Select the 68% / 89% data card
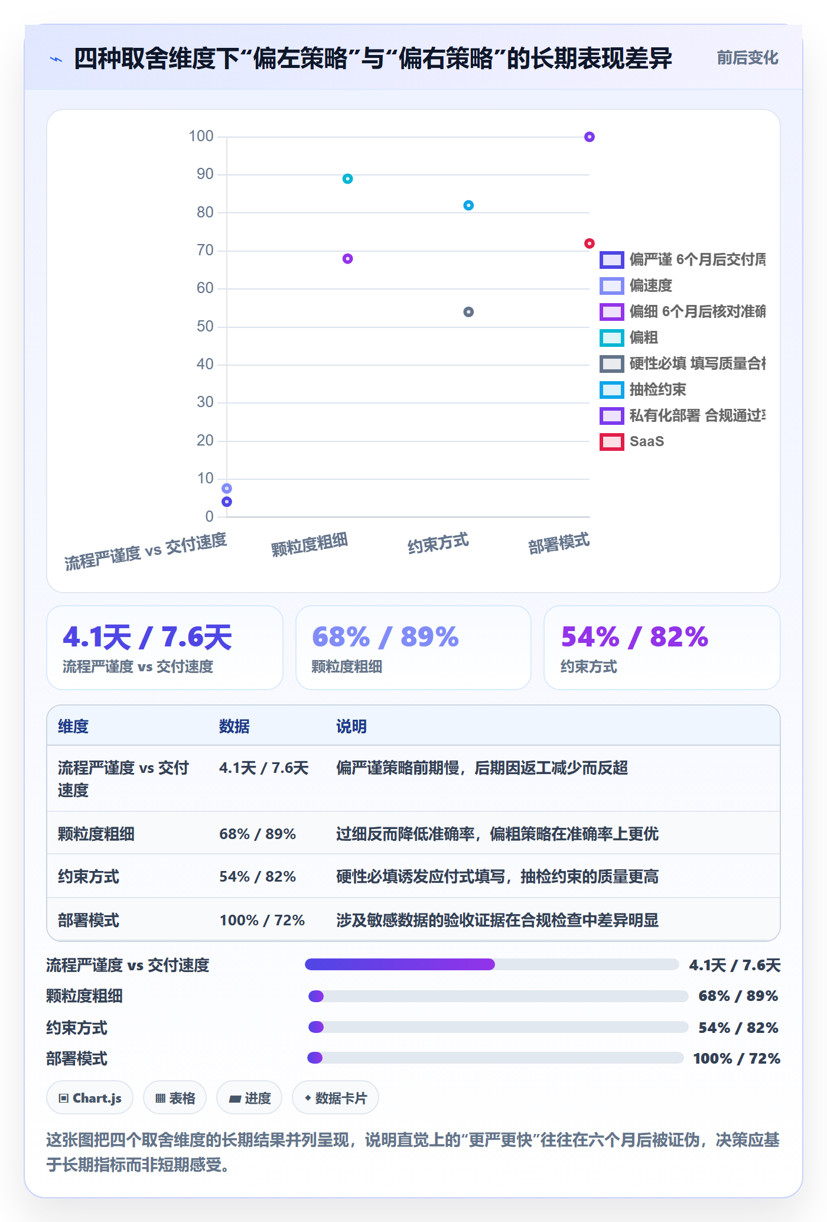This screenshot has width=827, height=1222. pyautogui.click(x=413, y=648)
